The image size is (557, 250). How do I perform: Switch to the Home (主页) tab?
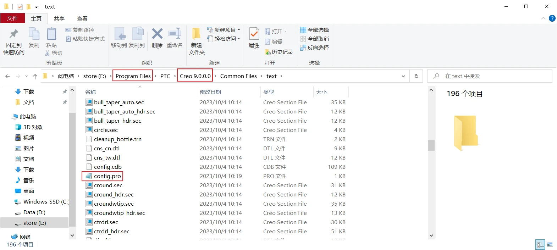click(36, 18)
